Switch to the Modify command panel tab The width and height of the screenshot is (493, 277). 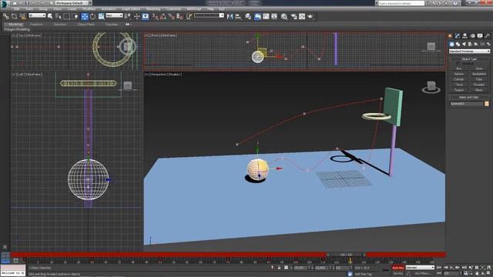click(458, 36)
